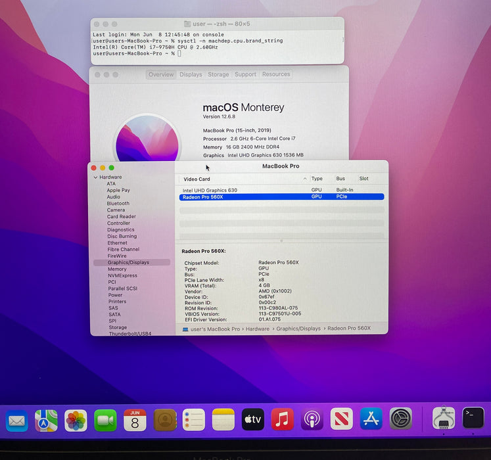Launch Podcasts from the Dock
This screenshot has width=491, height=460.
312,419
